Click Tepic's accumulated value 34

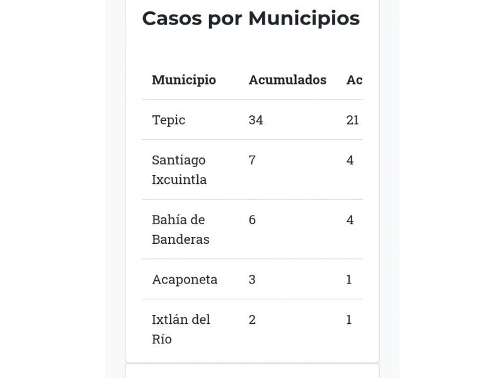pos(256,120)
